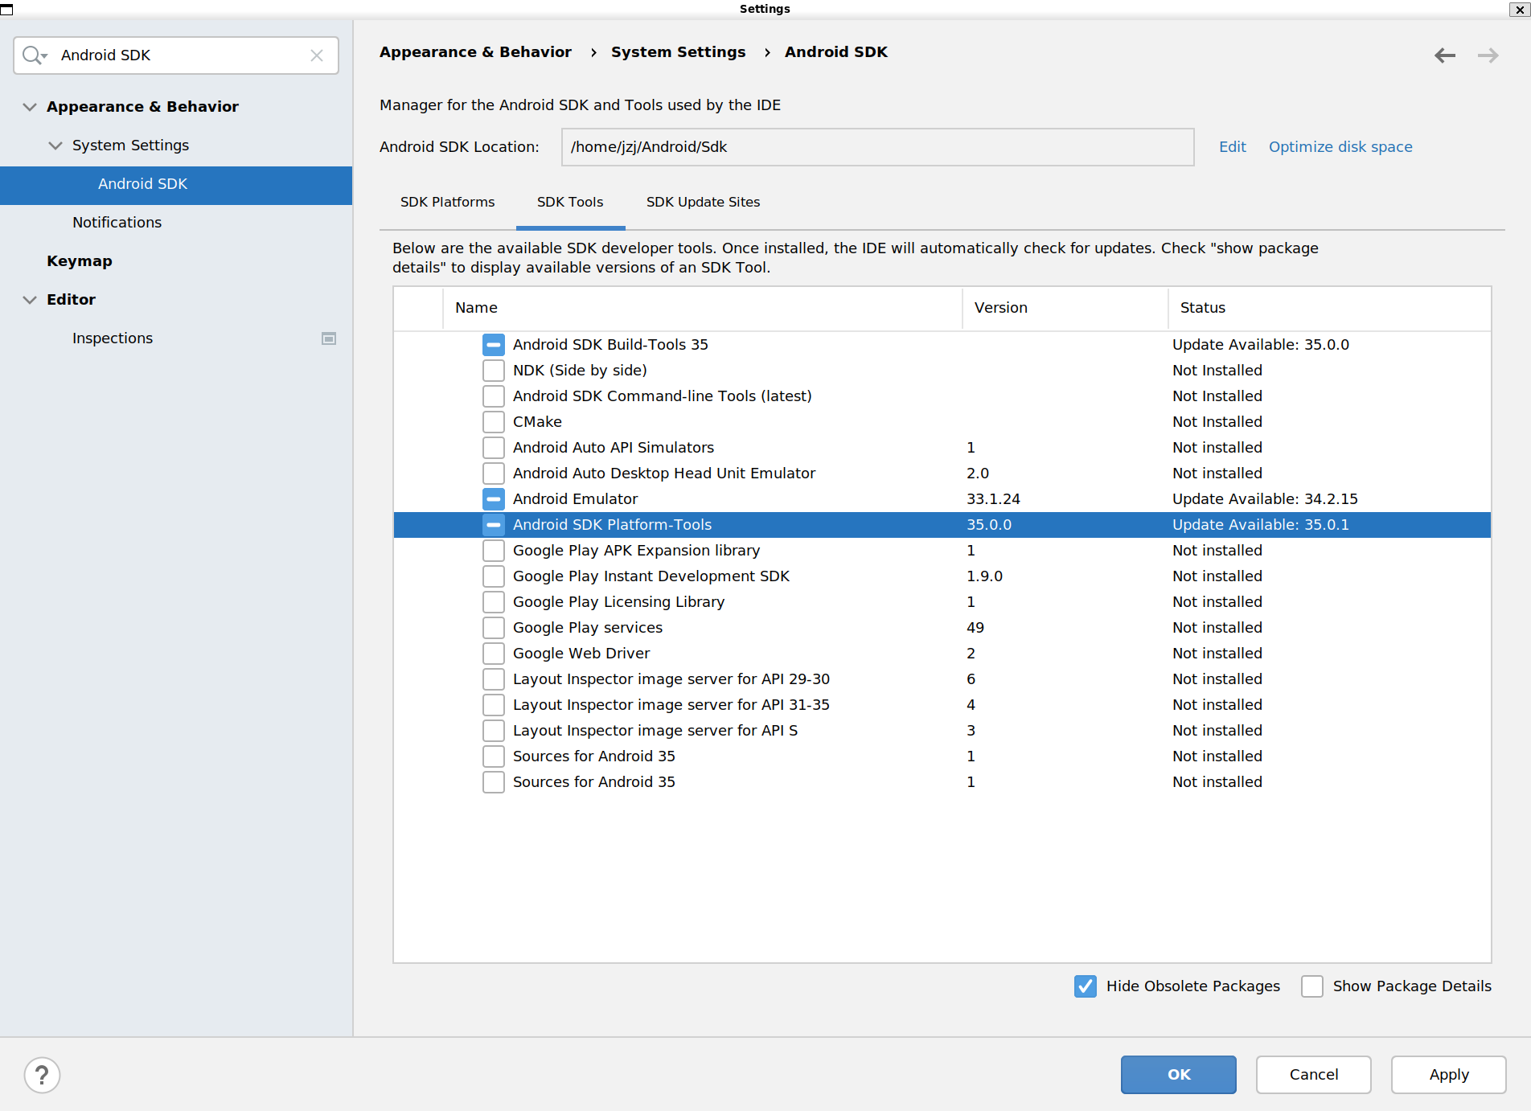The height and width of the screenshot is (1111, 1531).
Task: Toggle the Android Emulator update checkbox
Action: point(494,499)
